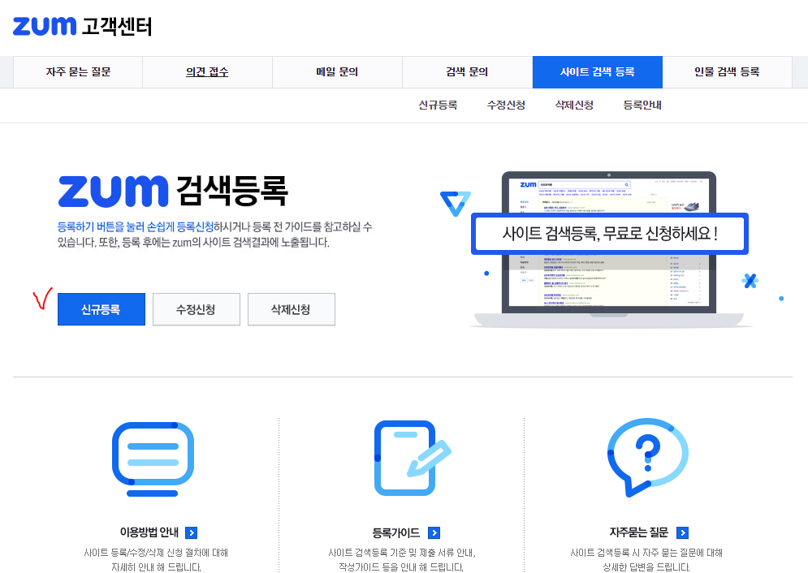Click the 이용방법 안내 heading
Image resolution: width=808 pixels, height=573 pixels.
click(149, 532)
